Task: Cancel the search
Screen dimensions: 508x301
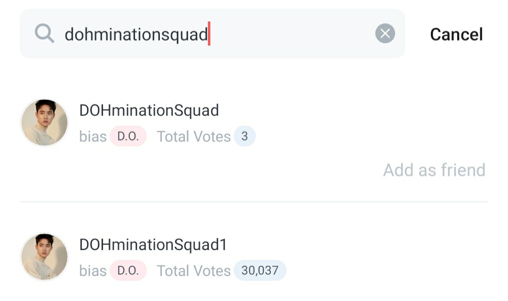Action: 456,34
